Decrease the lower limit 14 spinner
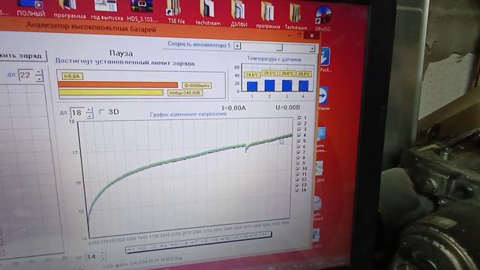 coord(103,259)
